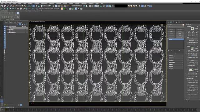Click the Translation No Map button
This screenshot has width=200, height=112.
pos(192,39)
